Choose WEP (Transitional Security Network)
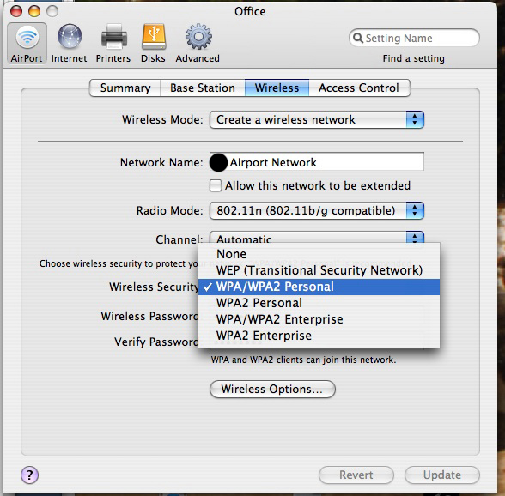Image resolution: width=505 pixels, height=496 pixels. [x=319, y=270]
